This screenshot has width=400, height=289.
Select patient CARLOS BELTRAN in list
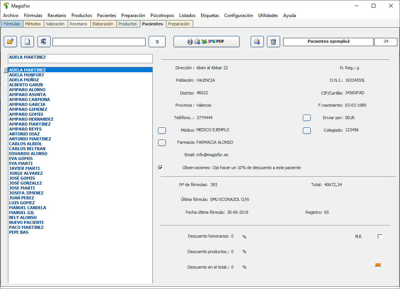(26, 149)
